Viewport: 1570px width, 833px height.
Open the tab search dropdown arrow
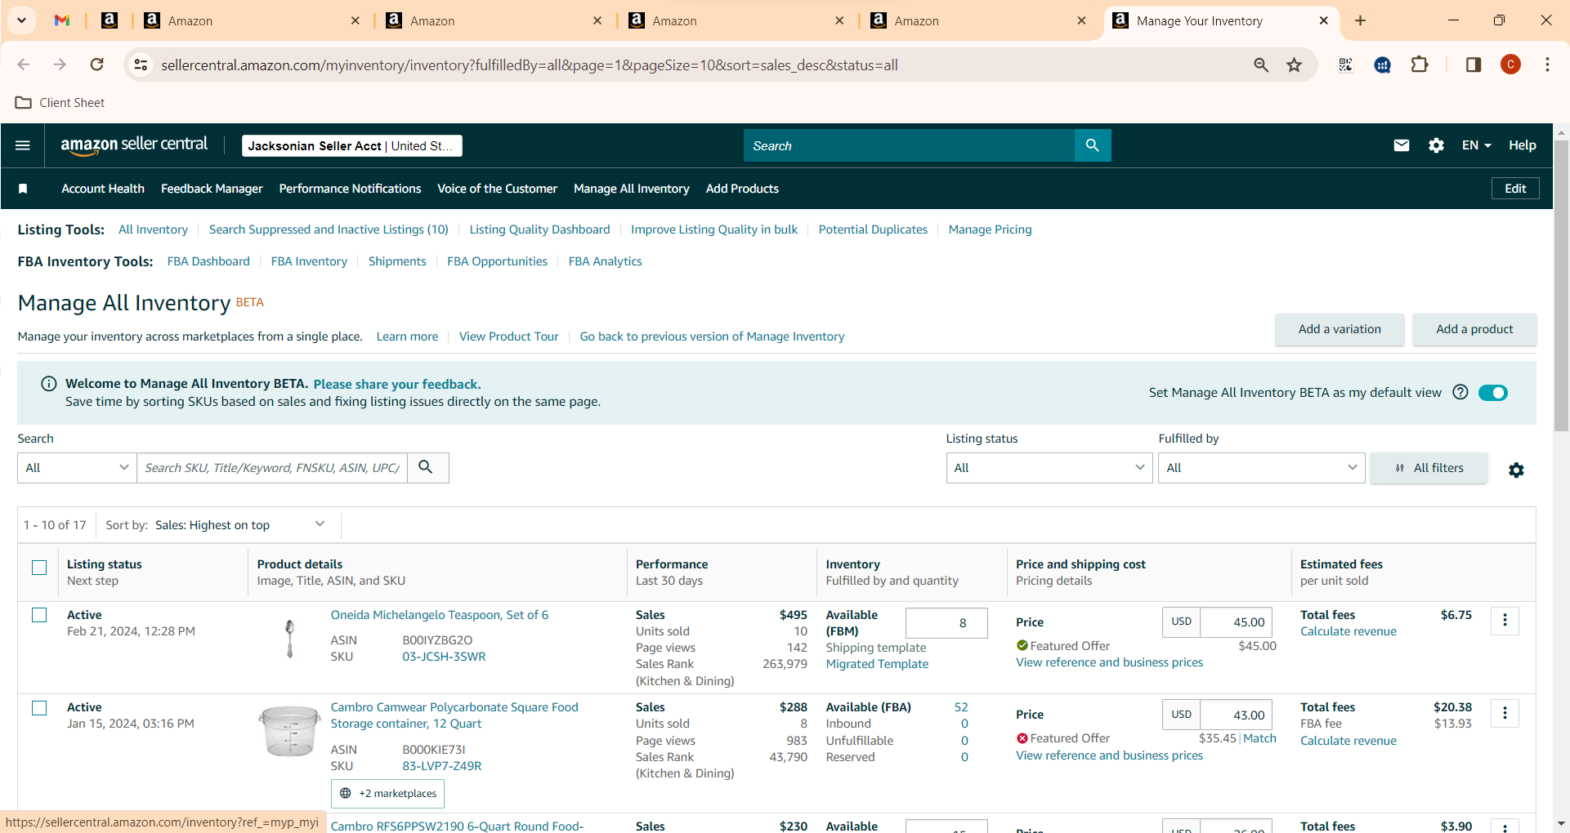point(21,20)
